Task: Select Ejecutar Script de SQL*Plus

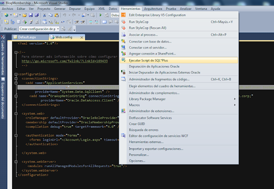Action: point(179,60)
